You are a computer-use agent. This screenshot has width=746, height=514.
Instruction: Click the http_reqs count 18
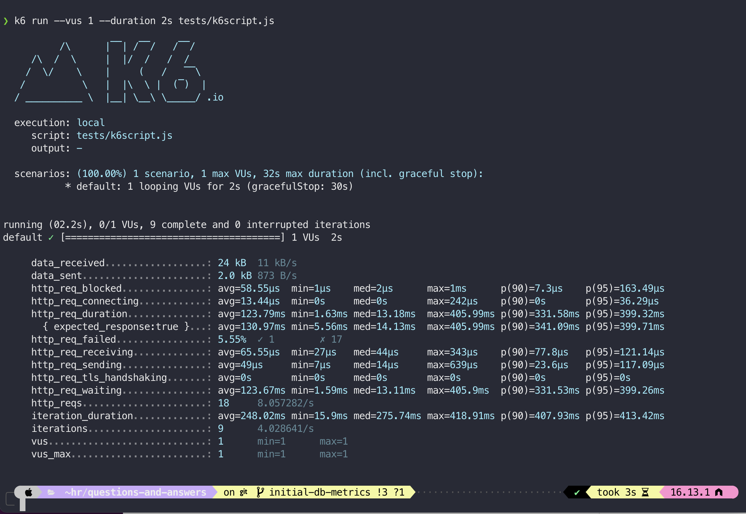(223, 403)
